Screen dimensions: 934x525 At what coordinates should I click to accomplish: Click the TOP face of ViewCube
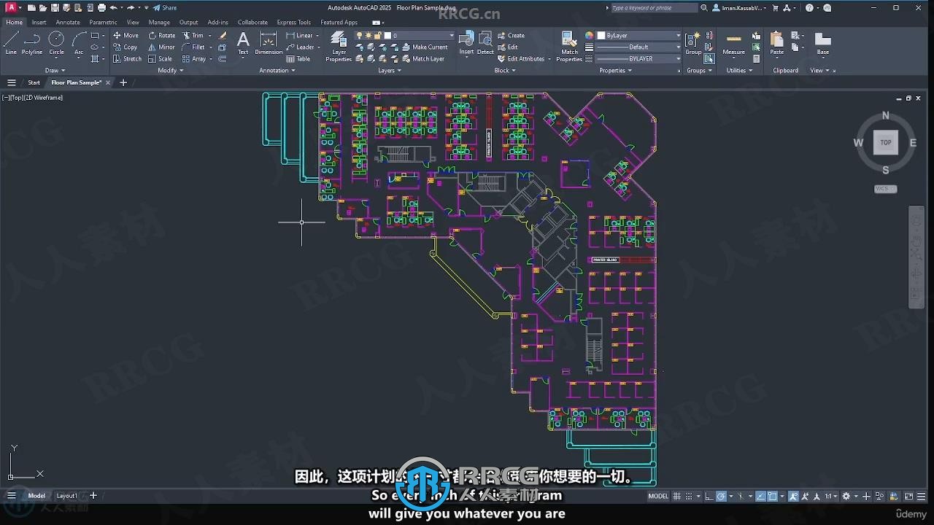coord(886,142)
